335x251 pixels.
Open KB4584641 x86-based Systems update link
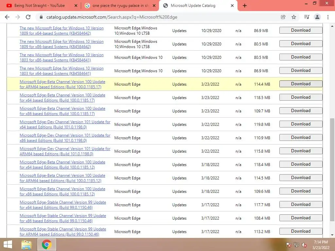point(62,58)
